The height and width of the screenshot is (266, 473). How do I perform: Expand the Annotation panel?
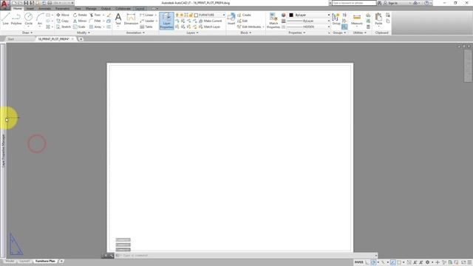pyautogui.click(x=135, y=33)
